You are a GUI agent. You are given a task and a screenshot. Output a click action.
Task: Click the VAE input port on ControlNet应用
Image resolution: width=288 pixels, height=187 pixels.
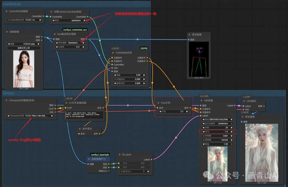[112, 68]
